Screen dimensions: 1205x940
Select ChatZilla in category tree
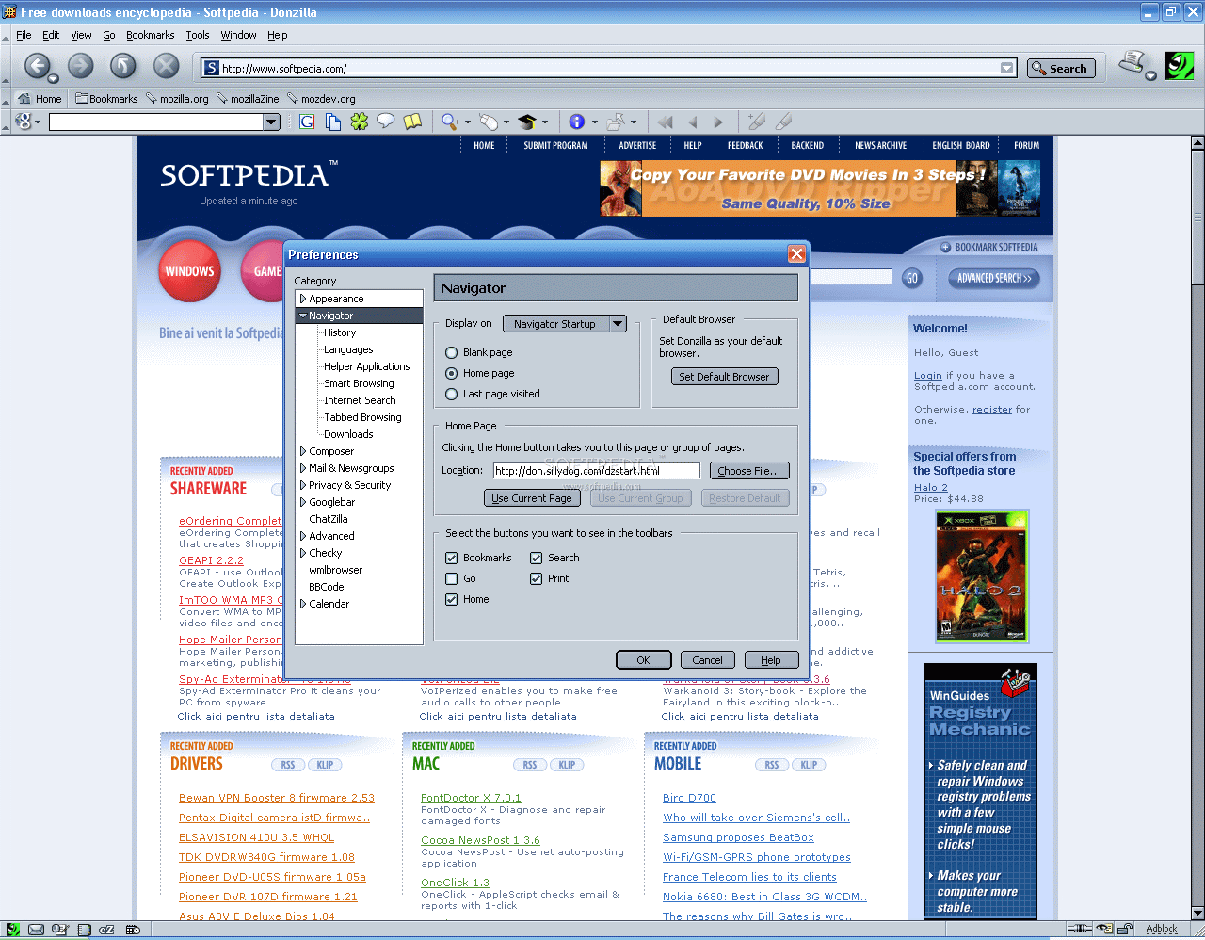click(x=329, y=519)
